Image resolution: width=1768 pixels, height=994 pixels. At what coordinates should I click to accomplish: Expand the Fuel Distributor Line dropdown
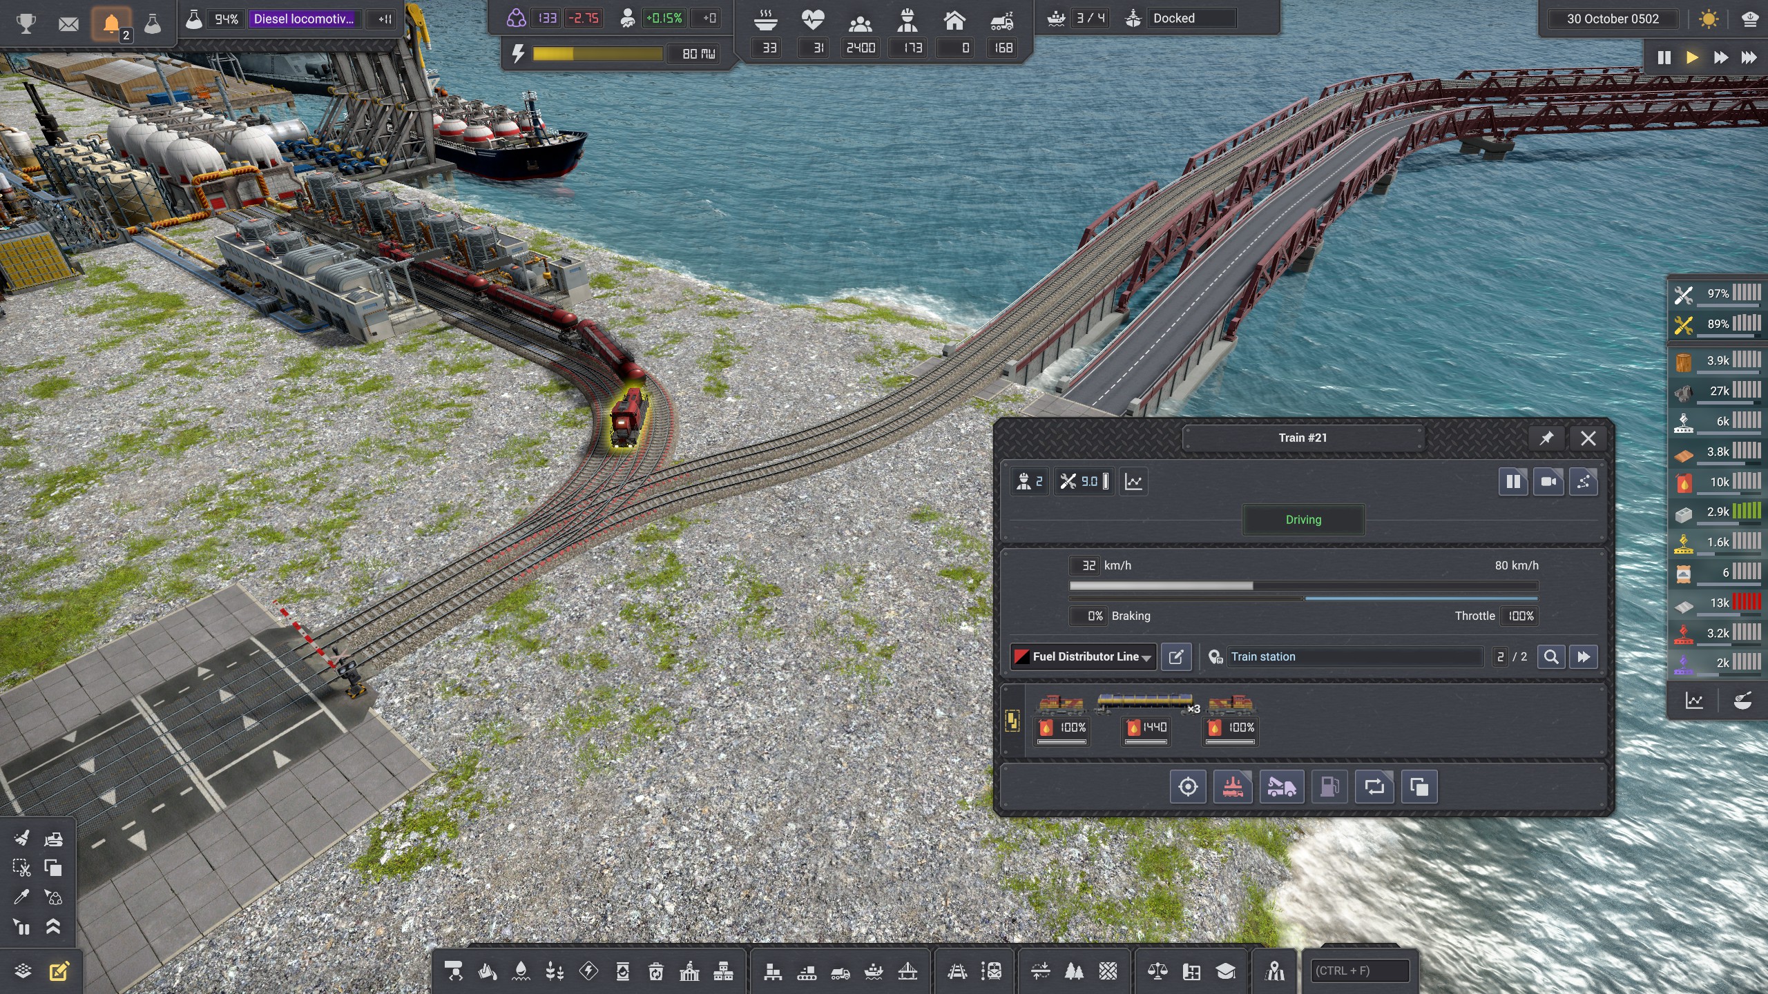point(1146,657)
